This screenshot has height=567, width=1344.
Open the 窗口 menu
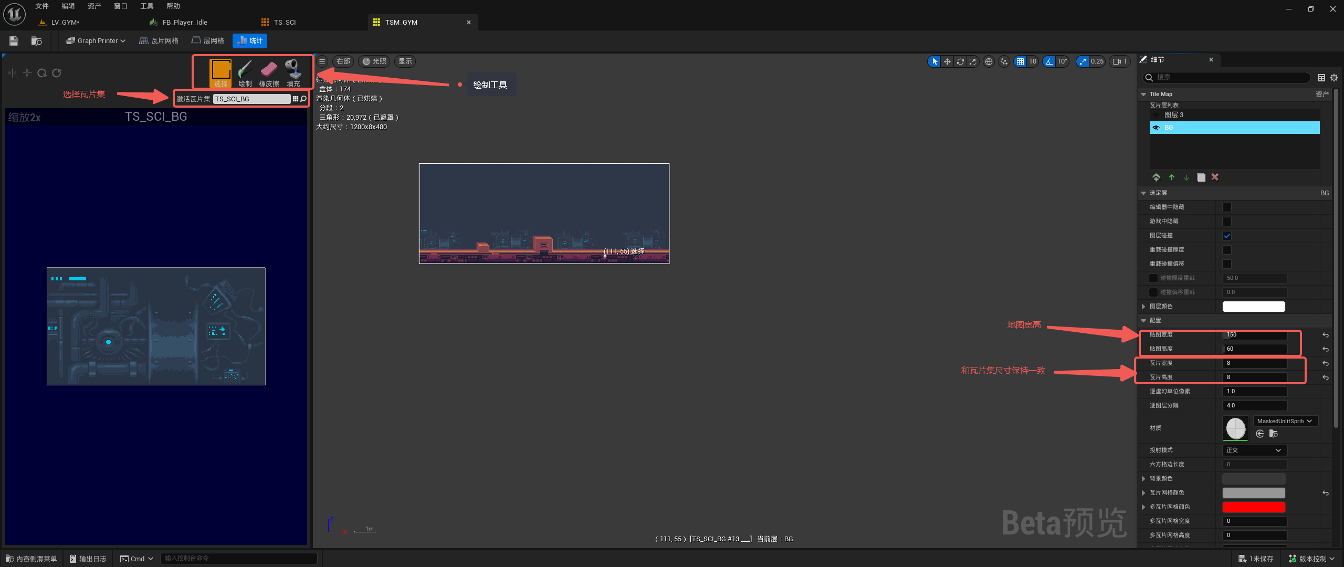[120, 6]
